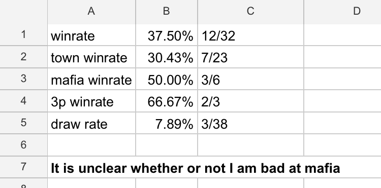This screenshot has width=381, height=188.
Task: Select the 'town winrate' cell
Action: tap(91, 57)
